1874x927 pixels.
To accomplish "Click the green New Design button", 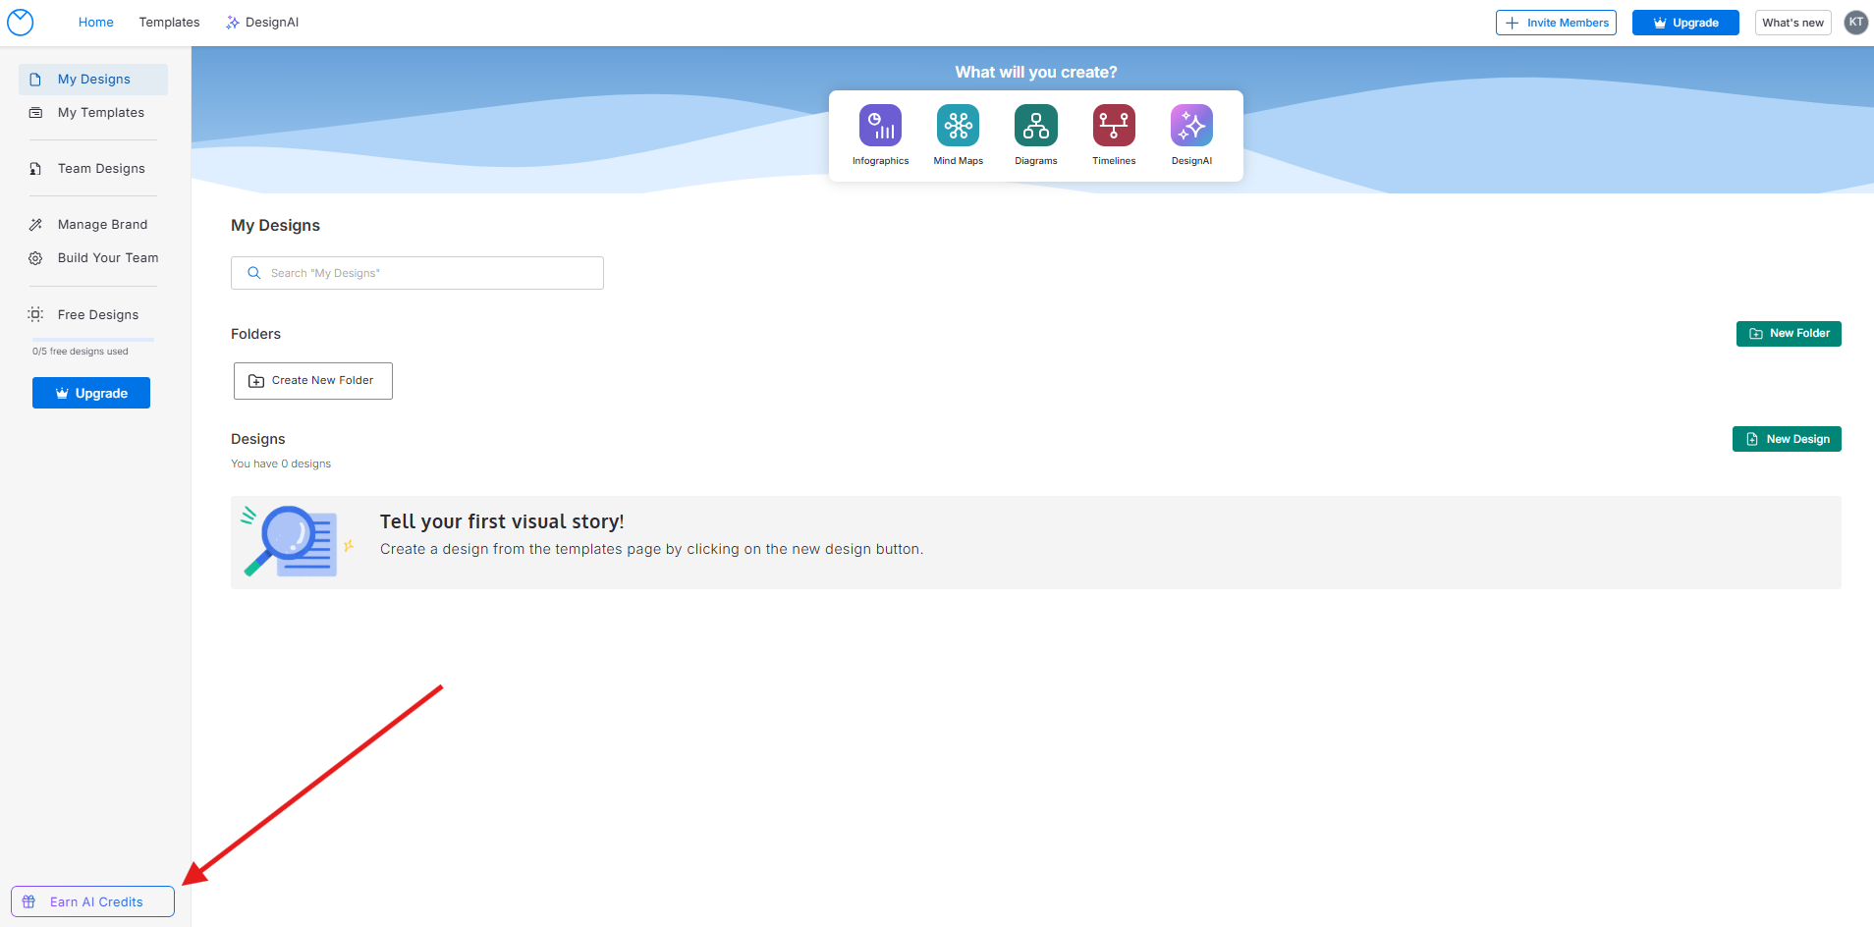I will [x=1787, y=439].
